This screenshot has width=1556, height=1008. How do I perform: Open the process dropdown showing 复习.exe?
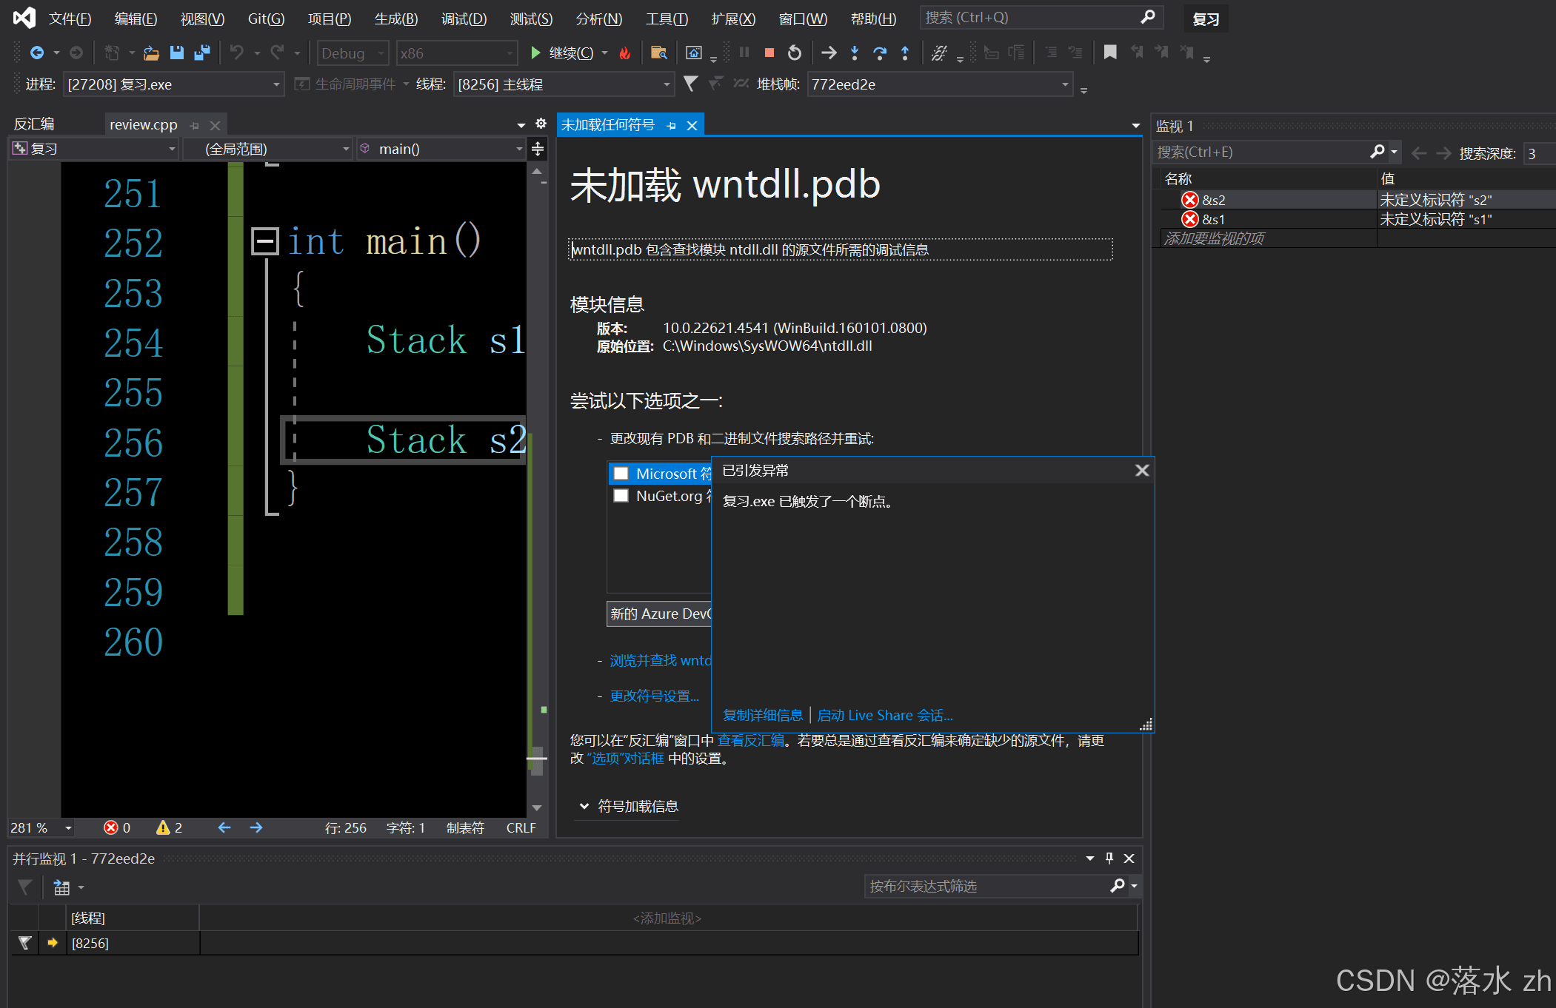pyautogui.click(x=173, y=84)
